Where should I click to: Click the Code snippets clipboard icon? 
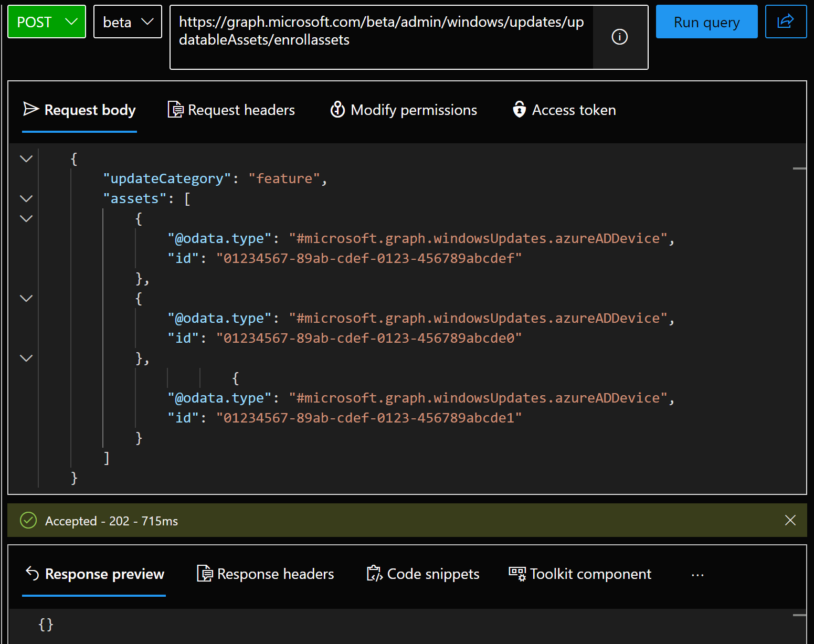(374, 574)
